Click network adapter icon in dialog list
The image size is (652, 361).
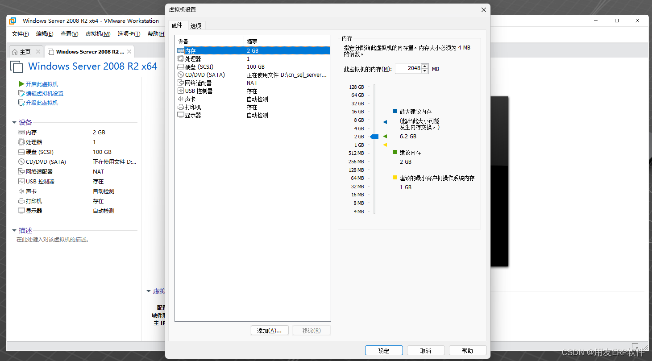pyautogui.click(x=180, y=83)
